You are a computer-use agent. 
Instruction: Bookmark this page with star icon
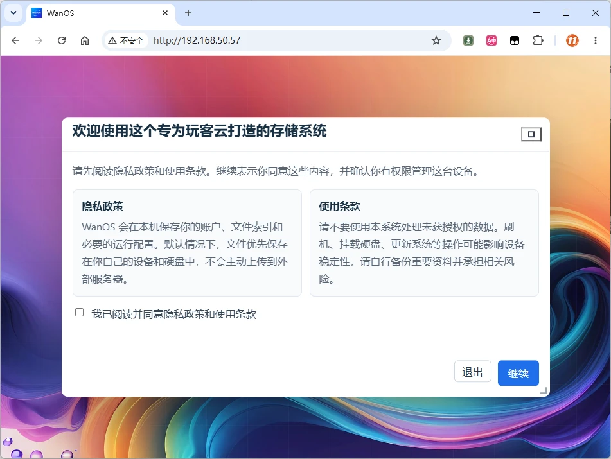point(436,40)
